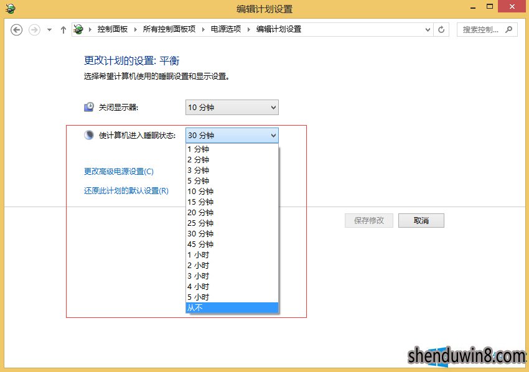Open 所有控制面板项 breadcrumb

(x=169, y=29)
